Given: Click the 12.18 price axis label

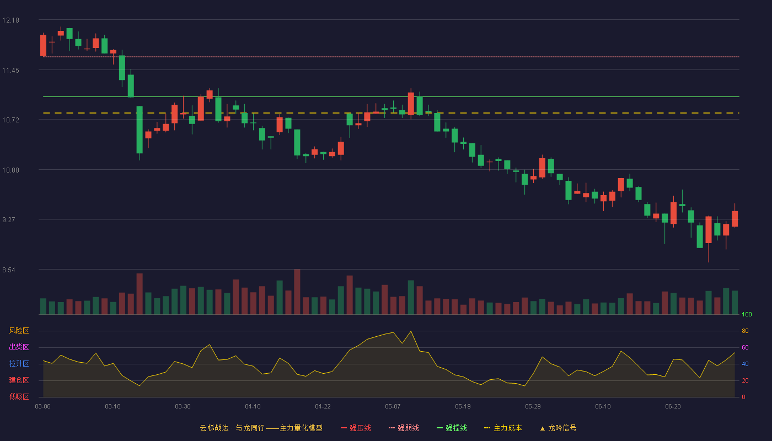Looking at the screenshot, I should 10,20.
